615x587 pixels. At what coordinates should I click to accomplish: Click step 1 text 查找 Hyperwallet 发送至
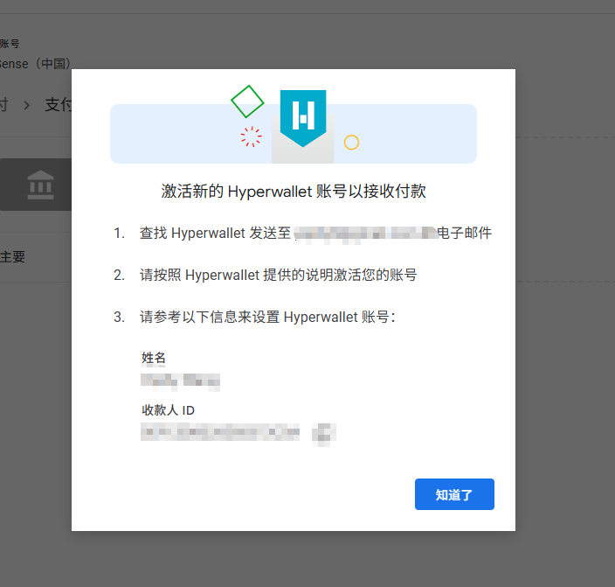coord(215,233)
